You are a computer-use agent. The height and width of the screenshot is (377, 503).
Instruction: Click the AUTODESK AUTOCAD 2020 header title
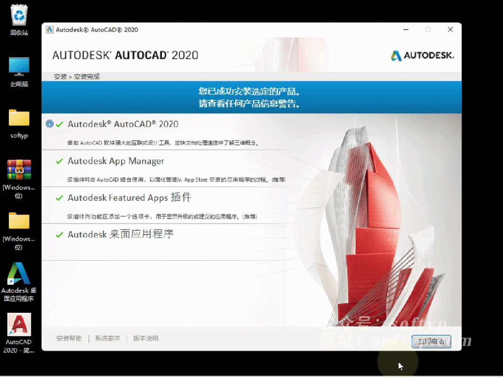(125, 55)
